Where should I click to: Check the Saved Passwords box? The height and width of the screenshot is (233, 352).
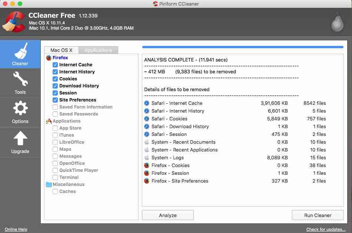click(x=55, y=114)
